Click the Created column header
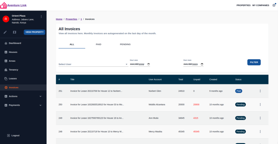 [x=213, y=80]
